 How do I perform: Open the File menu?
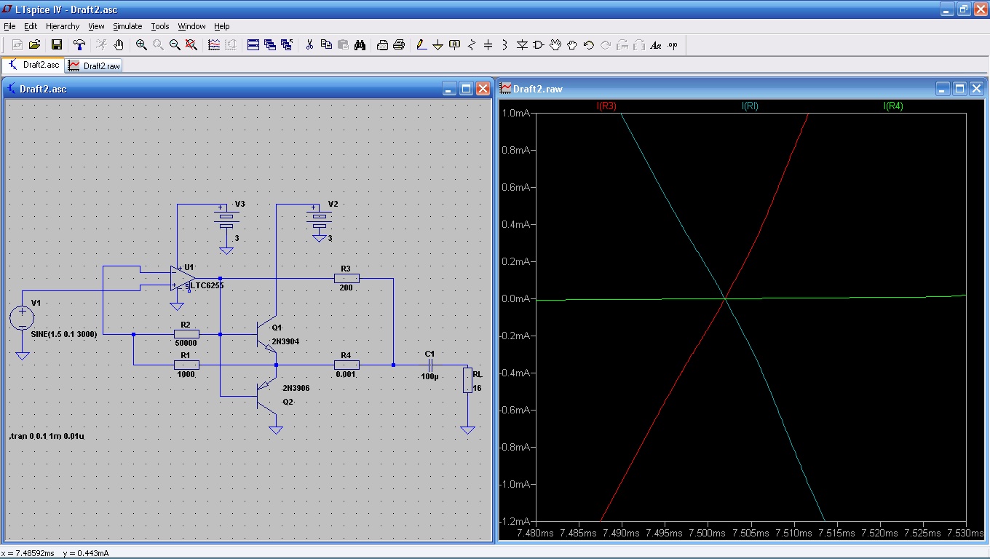(x=9, y=26)
